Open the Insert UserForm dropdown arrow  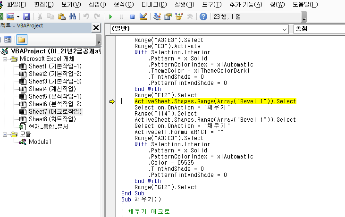18,17
